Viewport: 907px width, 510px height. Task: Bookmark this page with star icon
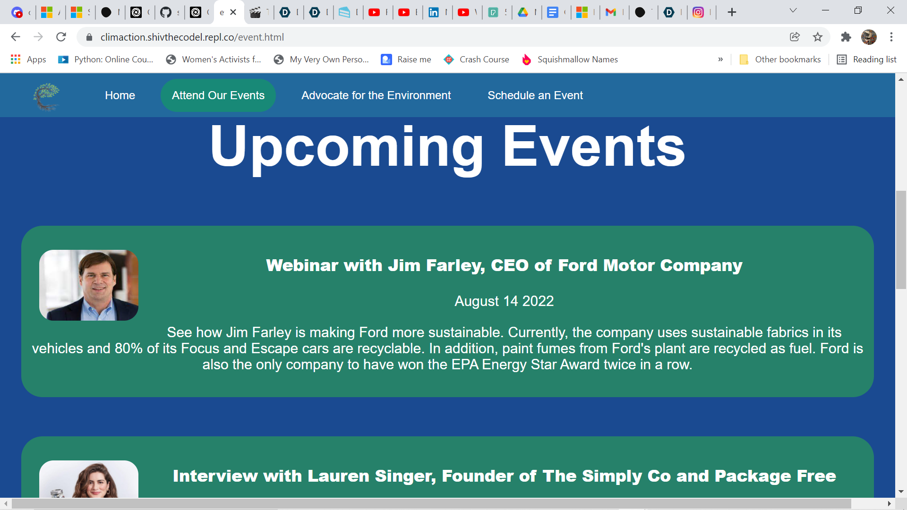[x=818, y=37]
